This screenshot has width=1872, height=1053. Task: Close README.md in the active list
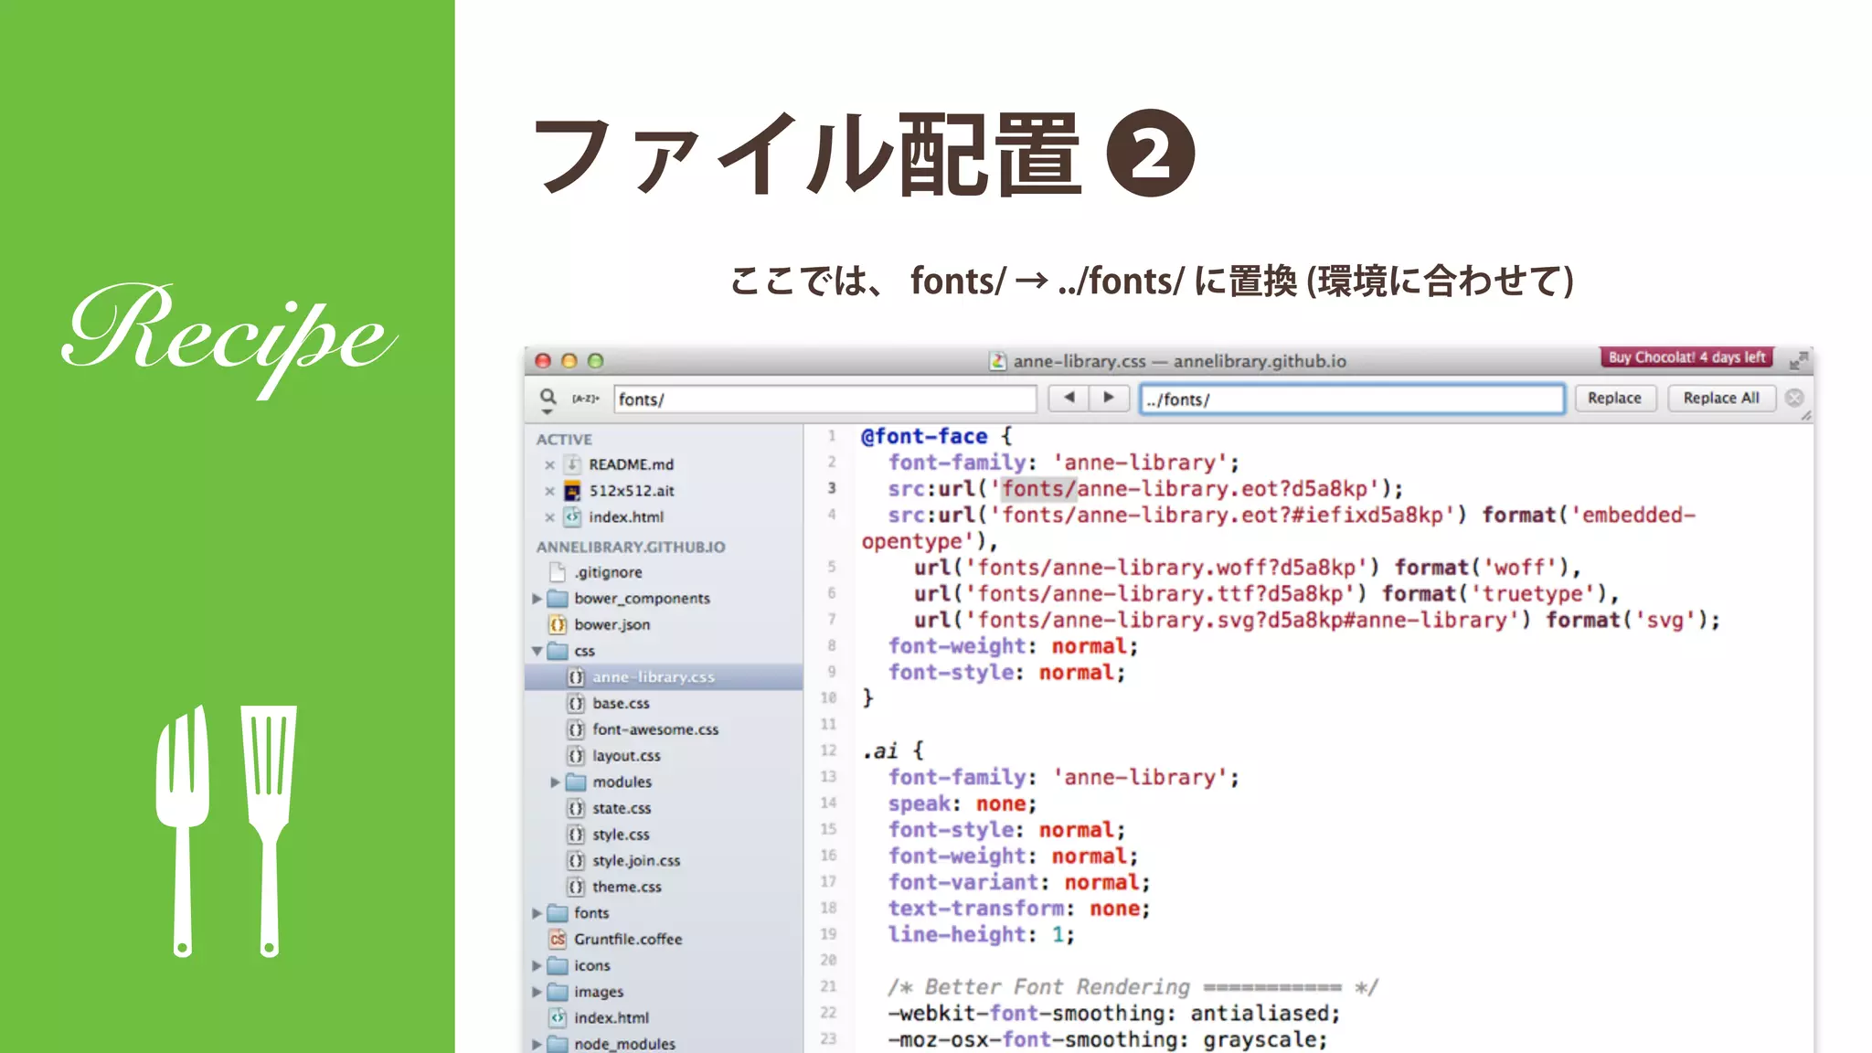click(549, 464)
